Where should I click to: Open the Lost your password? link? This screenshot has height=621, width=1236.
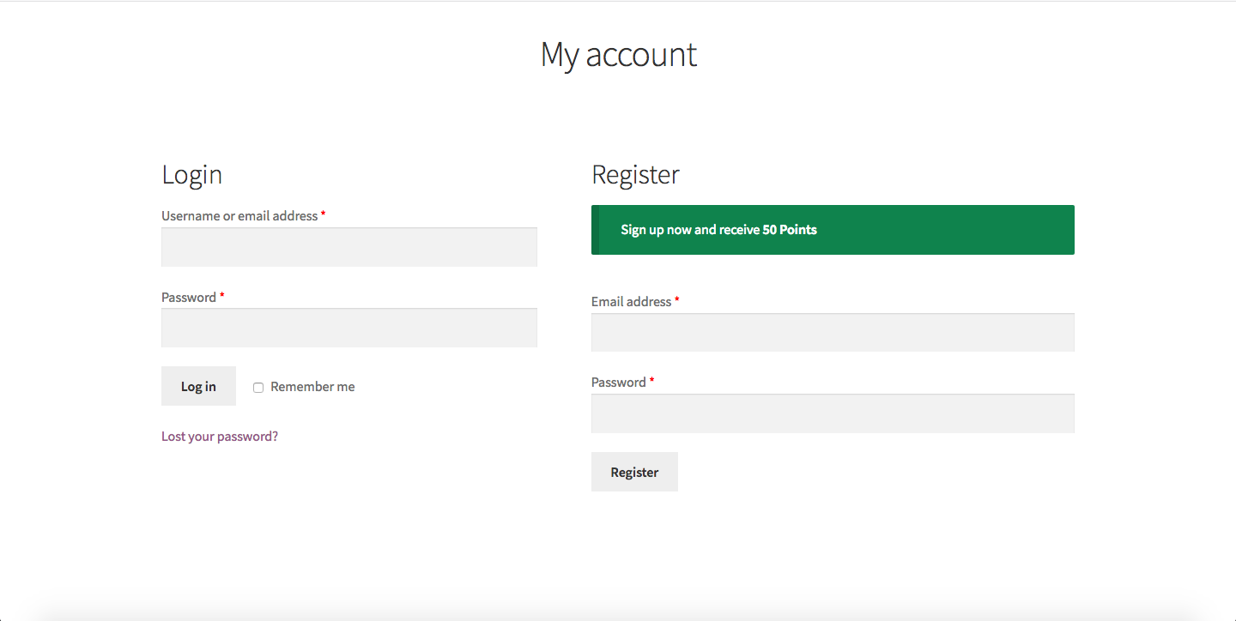(220, 437)
